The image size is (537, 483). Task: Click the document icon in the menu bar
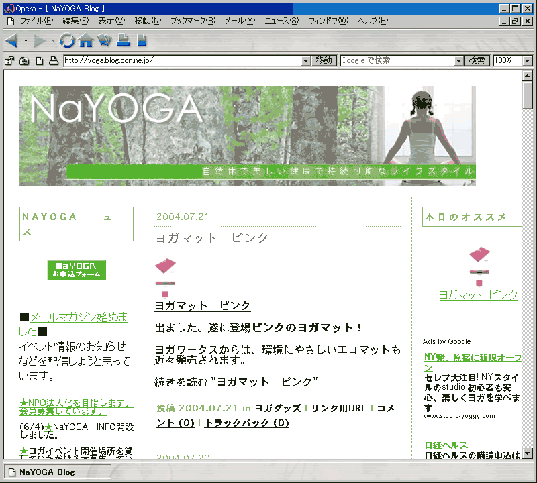coord(11,21)
